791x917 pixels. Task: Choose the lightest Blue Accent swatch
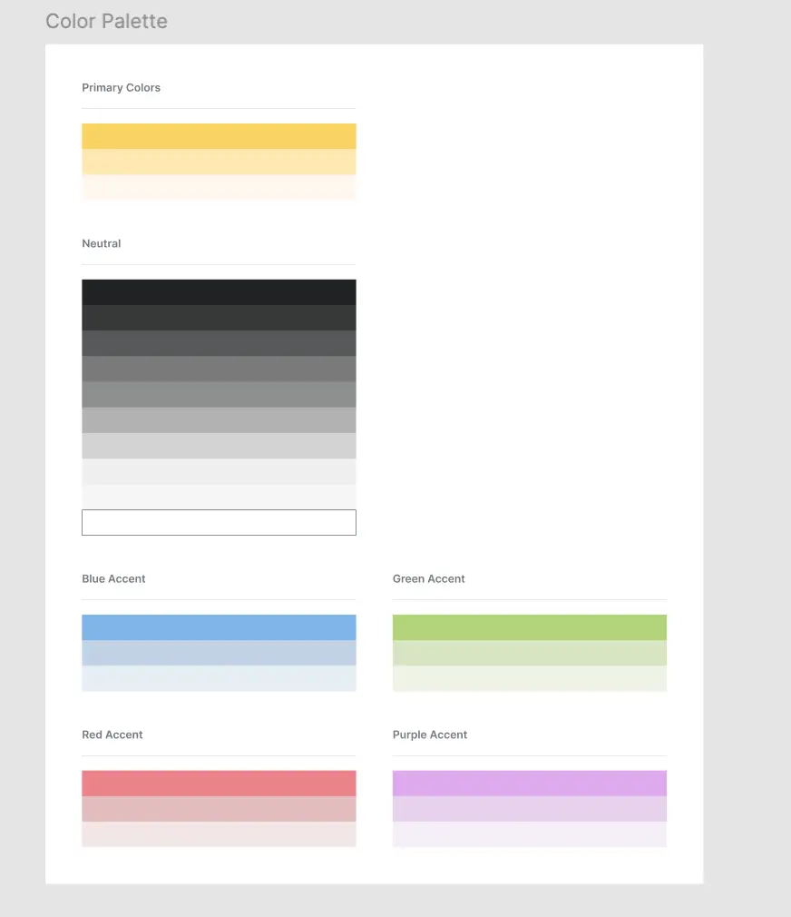[x=219, y=678]
